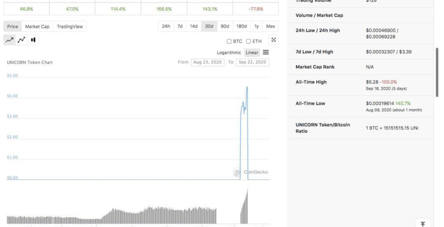This screenshot has width=444, height=227.
Task: Switch to the Market Cap tab
Action: (x=37, y=26)
